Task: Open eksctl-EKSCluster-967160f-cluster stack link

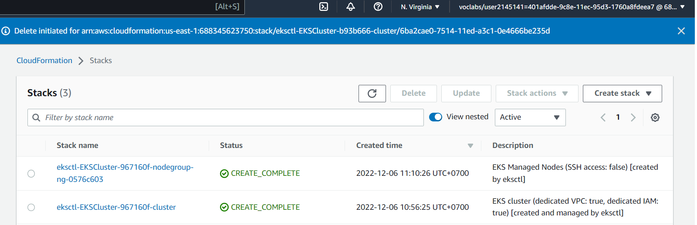Action: pos(116,207)
